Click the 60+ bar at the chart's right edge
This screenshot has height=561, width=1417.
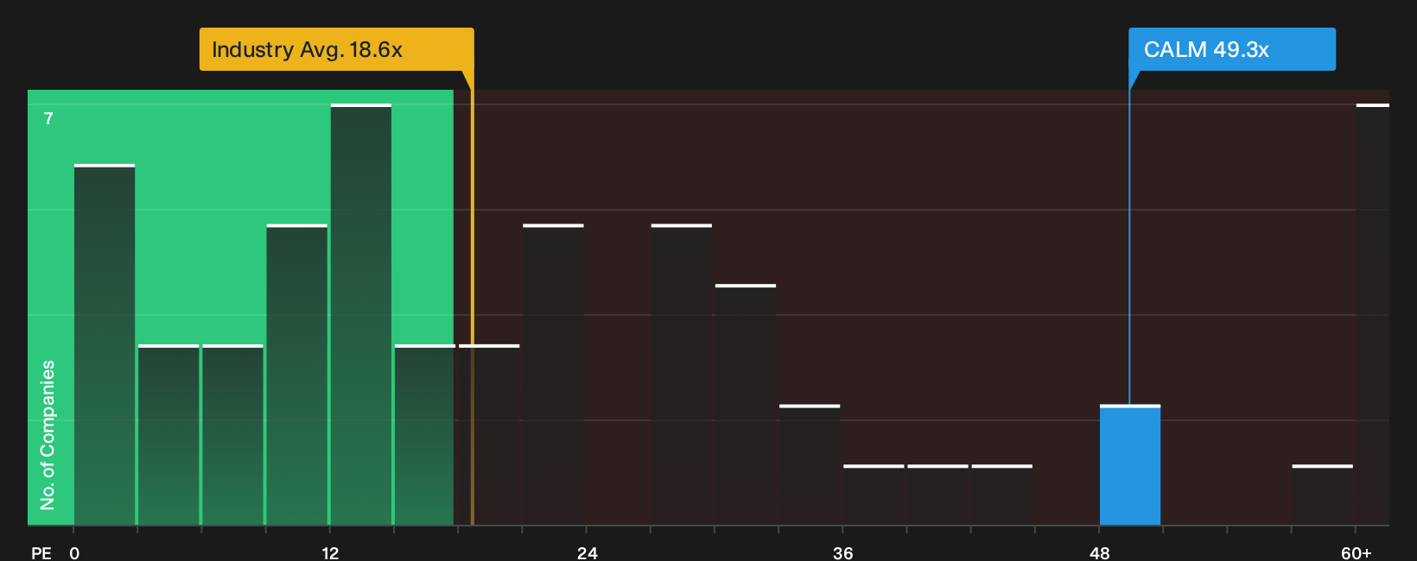tap(1373, 314)
